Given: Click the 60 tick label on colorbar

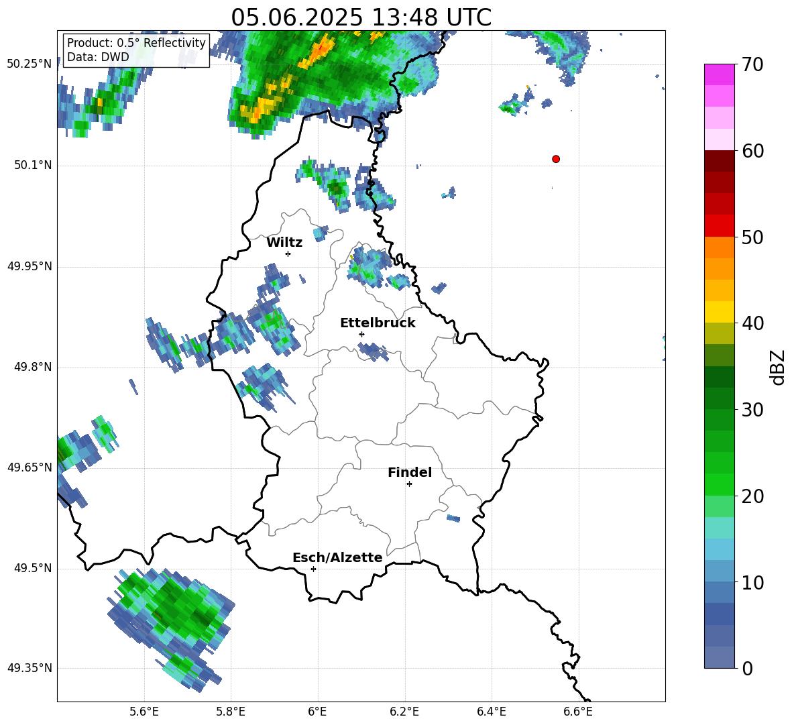Looking at the screenshot, I should click(752, 151).
